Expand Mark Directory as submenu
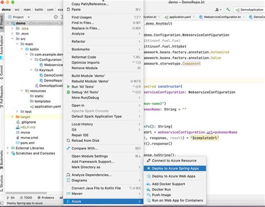 click(103, 167)
